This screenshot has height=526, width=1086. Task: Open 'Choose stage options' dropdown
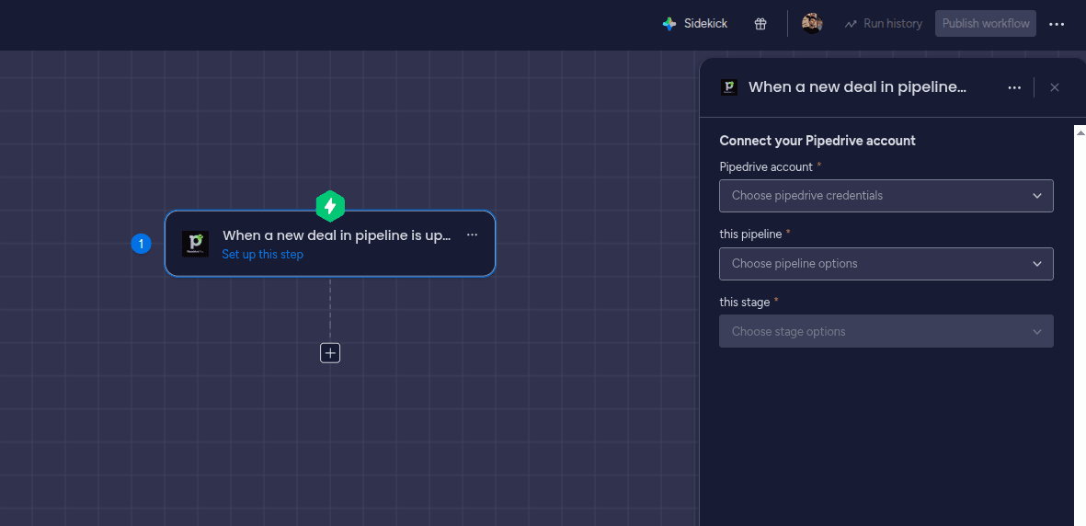886,331
